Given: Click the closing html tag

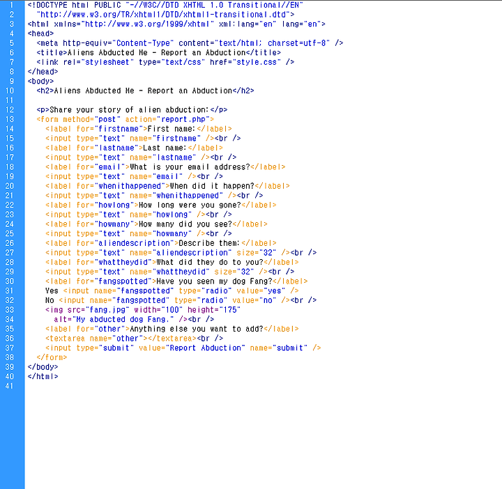Looking at the screenshot, I should tap(43, 377).
